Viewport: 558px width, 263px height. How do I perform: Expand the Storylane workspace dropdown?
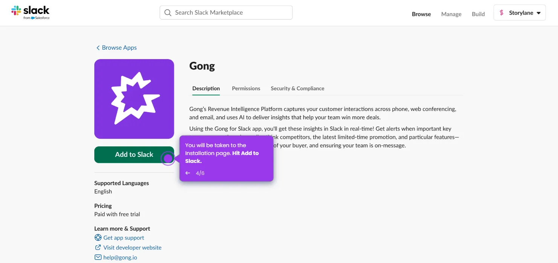pyautogui.click(x=520, y=12)
